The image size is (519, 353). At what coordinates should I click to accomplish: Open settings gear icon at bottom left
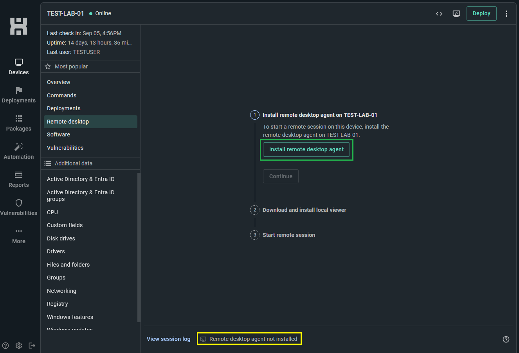19,346
